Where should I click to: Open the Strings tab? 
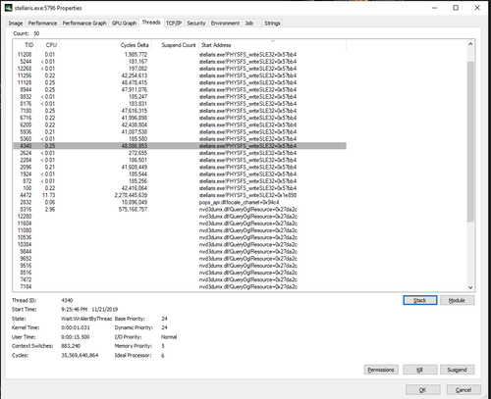[x=272, y=24]
